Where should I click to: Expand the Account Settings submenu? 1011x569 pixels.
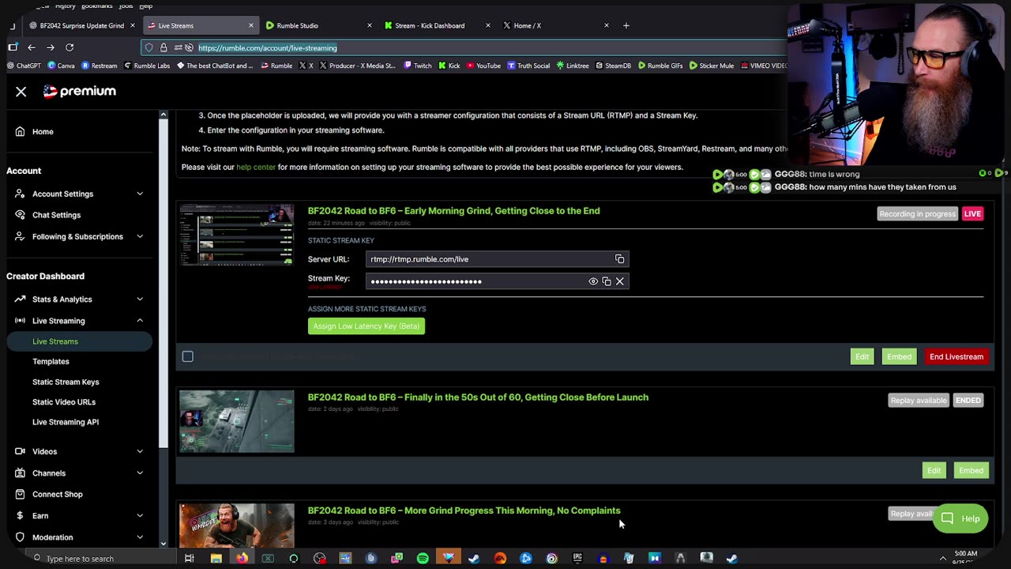(x=140, y=194)
